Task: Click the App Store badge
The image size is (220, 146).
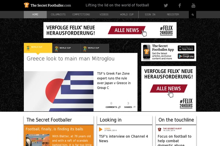Action: point(186,48)
